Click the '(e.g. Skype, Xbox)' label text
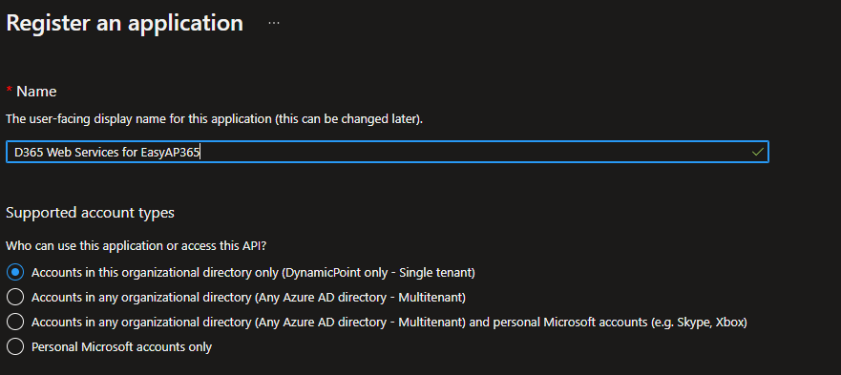The width and height of the screenshot is (841, 375). click(x=698, y=323)
